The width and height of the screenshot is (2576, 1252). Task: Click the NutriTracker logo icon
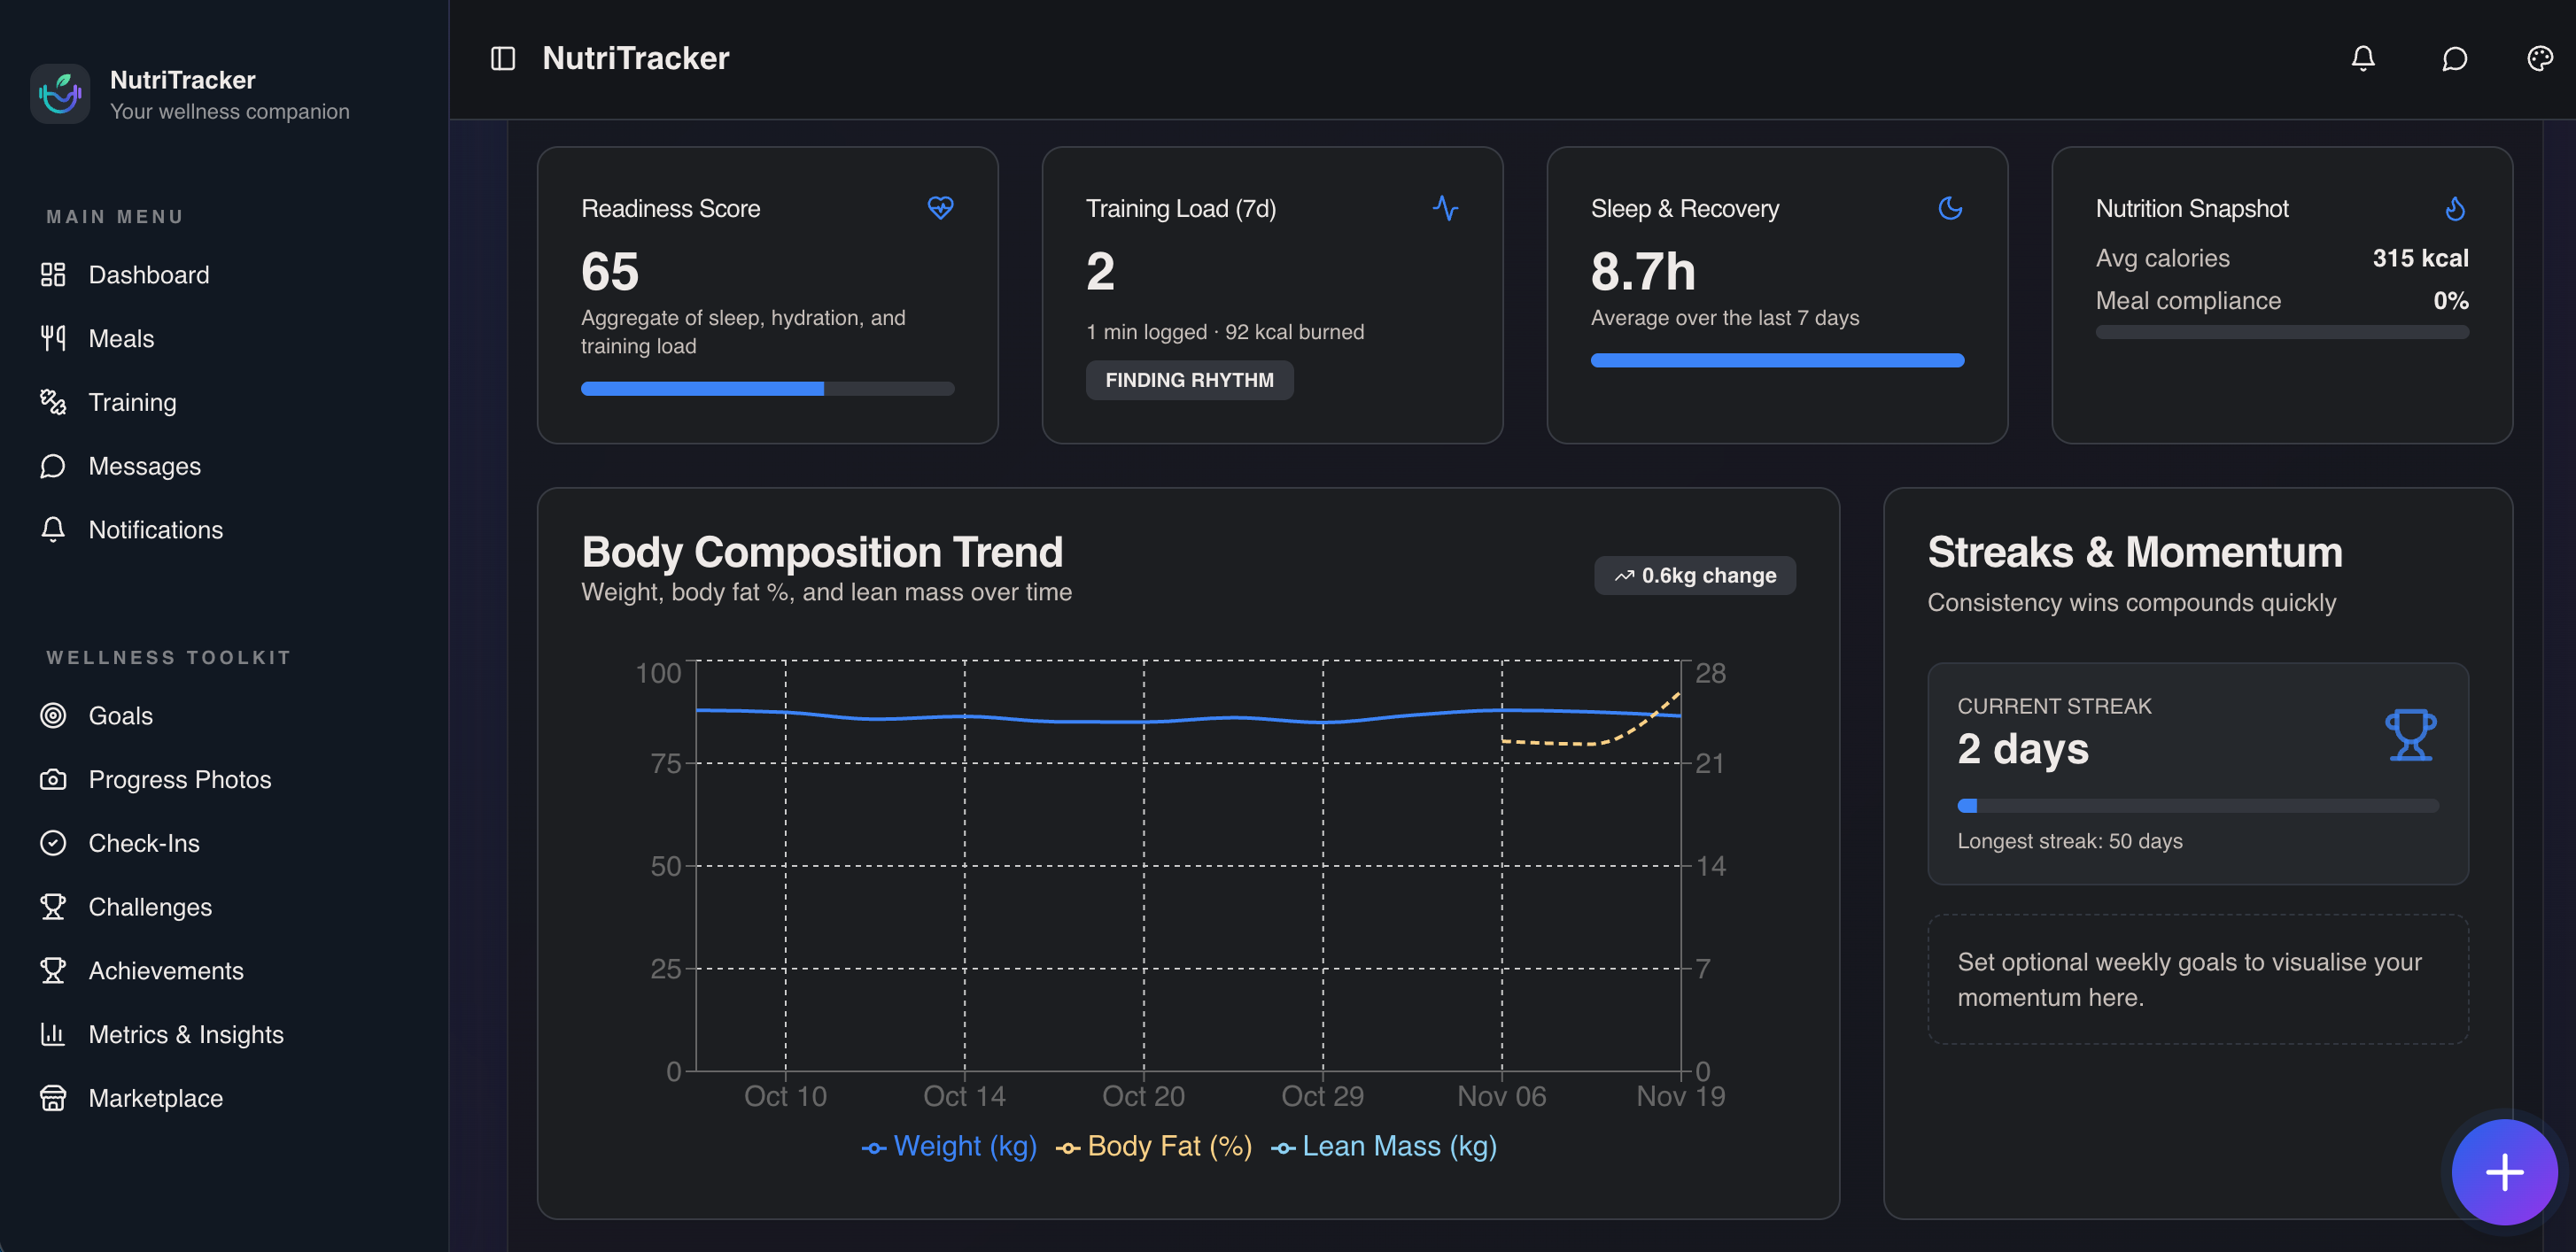tap(60, 94)
